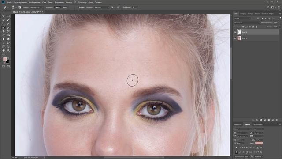The image size is (282, 159).
Task: Select the Dodge tool
Action: 8,39
